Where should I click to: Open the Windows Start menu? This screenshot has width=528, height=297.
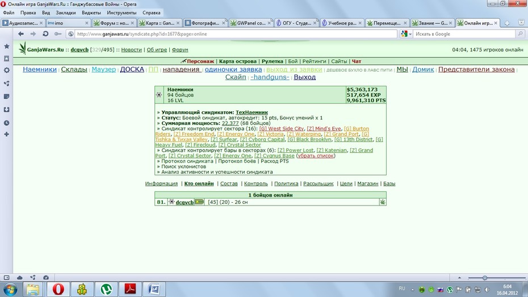(x=10, y=289)
